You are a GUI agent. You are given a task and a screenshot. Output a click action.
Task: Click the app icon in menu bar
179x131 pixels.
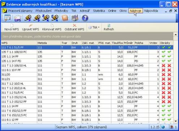pyautogui.click(x=5, y=11)
